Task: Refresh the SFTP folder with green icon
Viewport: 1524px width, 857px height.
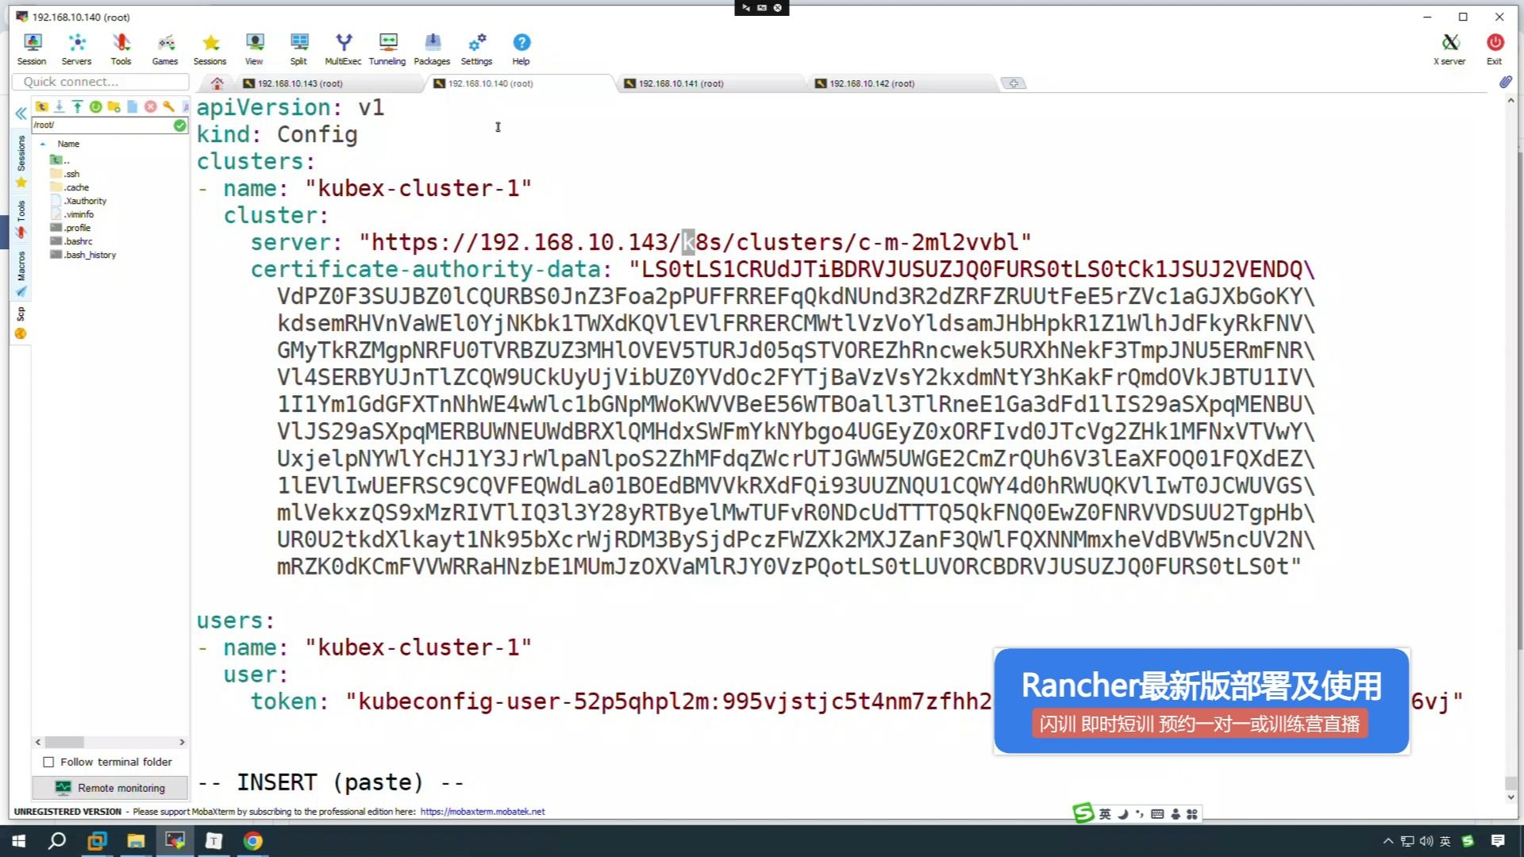Action: pyautogui.click(x=95, y=106)
